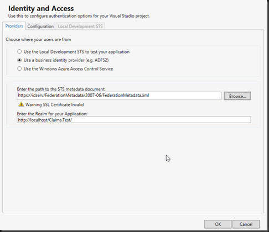The height and width of the screenshot is (232, 269).
Task: Pick the Windows Azure Access Control radio button
Action: (x=19, y=68)
